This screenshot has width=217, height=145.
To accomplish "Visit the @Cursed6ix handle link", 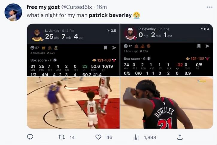I will pos(77,7).
